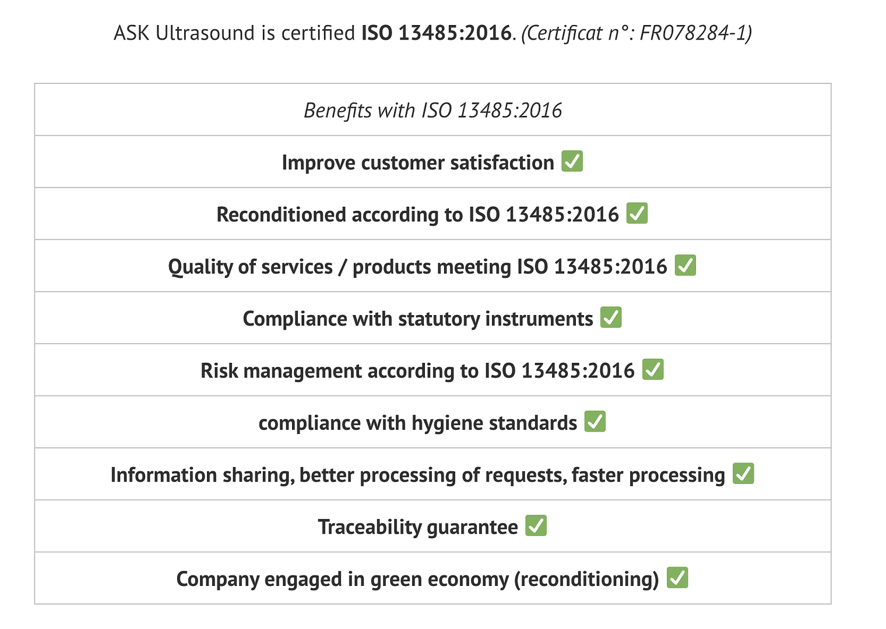Click the bold ISO 13485:2016 in top sentence
This screenshot has height=629, width=886.
[436, 33]
